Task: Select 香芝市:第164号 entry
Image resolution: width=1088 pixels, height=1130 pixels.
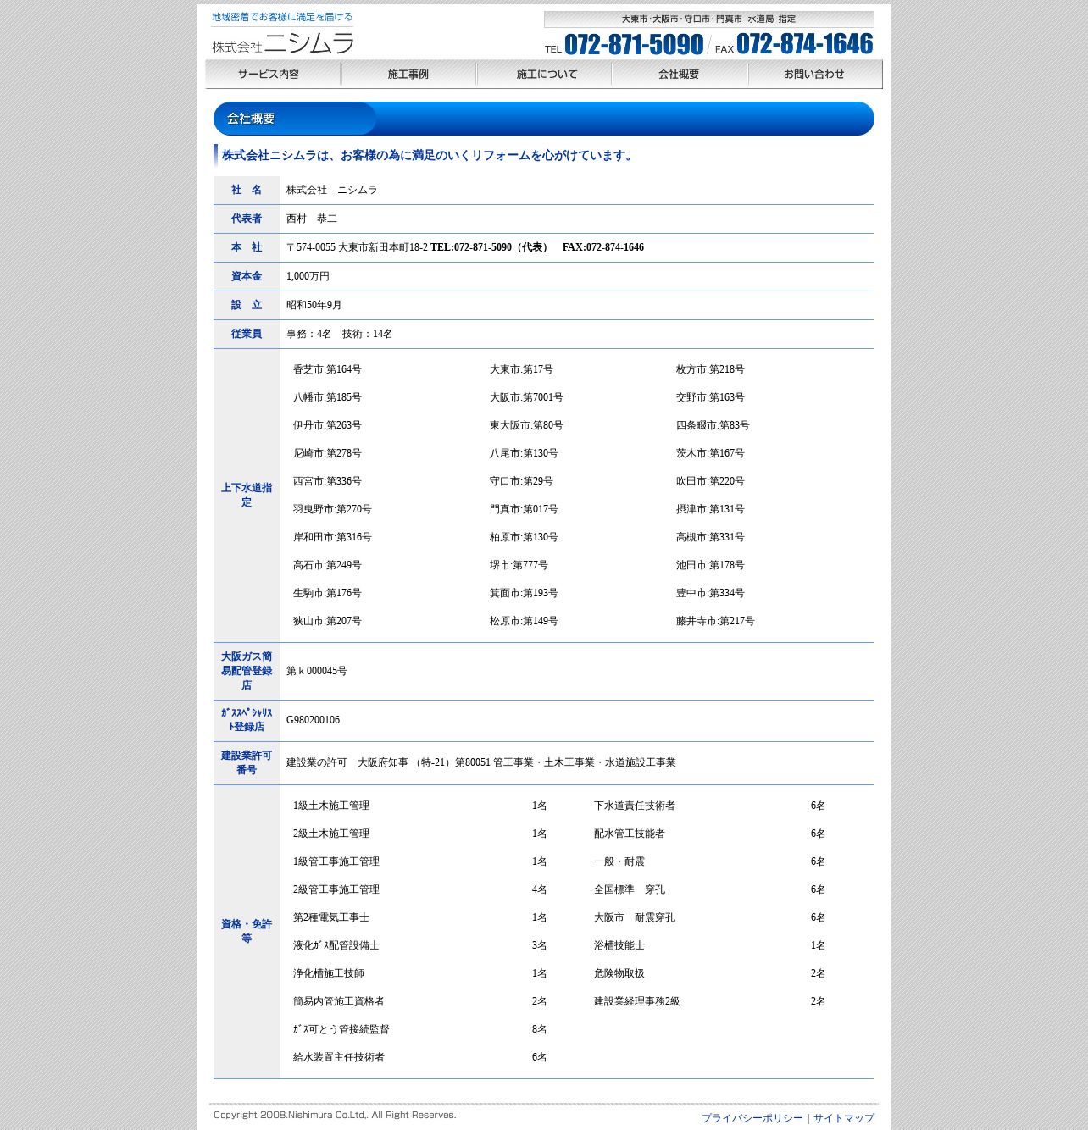Action: [x=327, y=369]
